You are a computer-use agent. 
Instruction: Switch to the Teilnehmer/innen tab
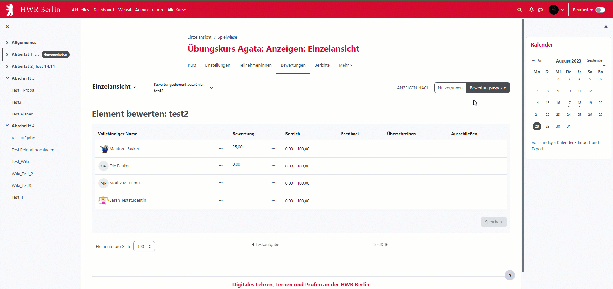255,65
